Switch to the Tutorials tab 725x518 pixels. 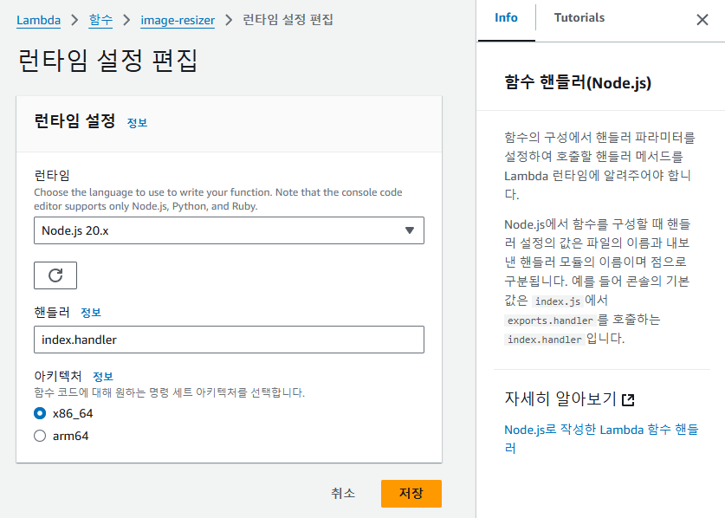tap(579, 17)
